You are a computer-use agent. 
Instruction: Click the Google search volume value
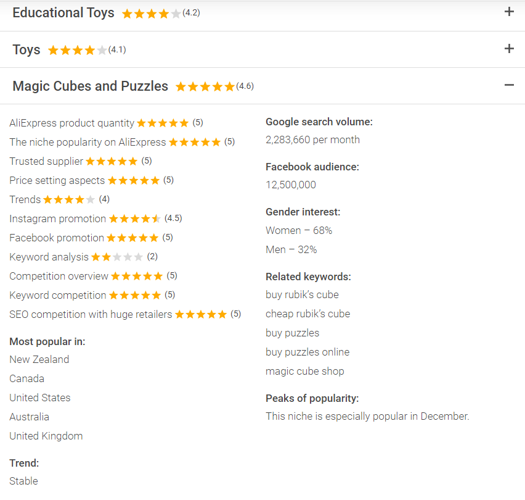(312, 140)
